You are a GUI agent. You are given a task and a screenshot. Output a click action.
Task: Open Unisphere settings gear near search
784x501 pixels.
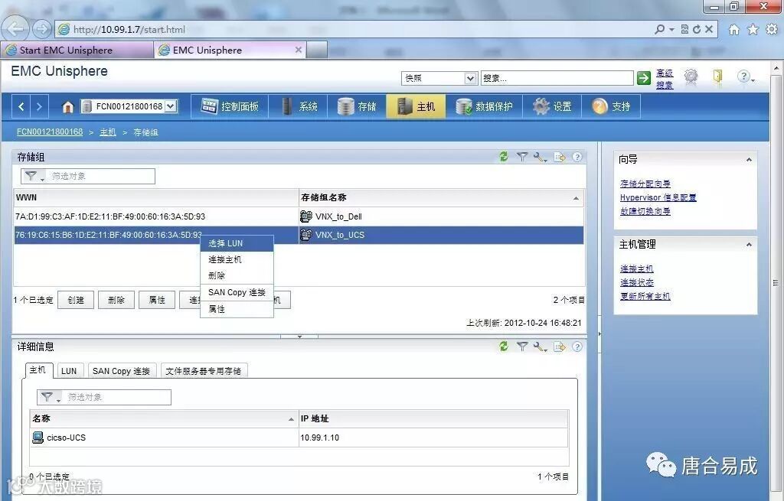(691, 76)
